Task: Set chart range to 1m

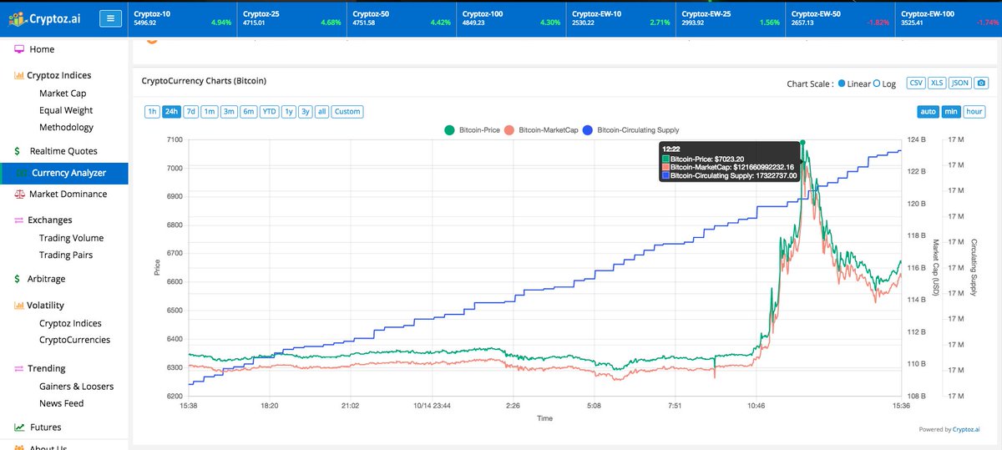Action: click(210, 112)
